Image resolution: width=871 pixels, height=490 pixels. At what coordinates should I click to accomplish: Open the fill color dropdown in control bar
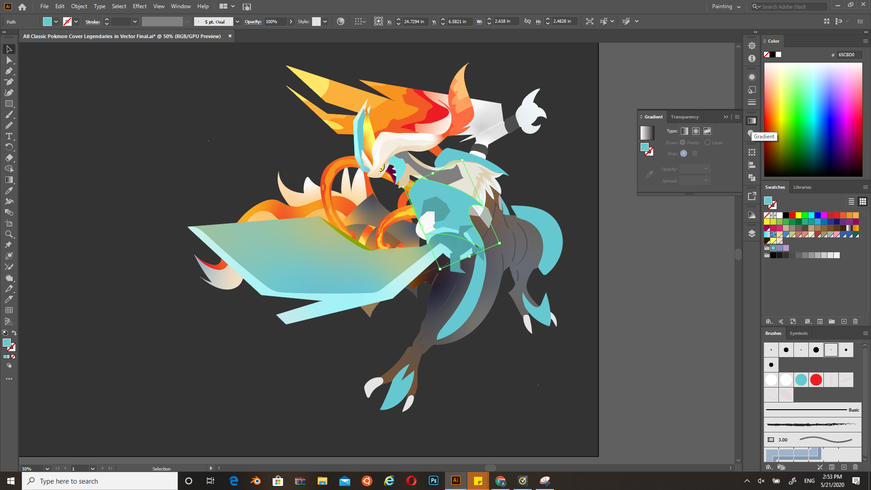pyautogui.click(x=56, y=21)
